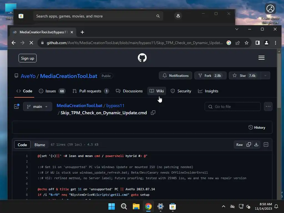The height and width of the screenshot is (213, 284).
Task: Open taskbar Search
Action: [x=124, y=206]
